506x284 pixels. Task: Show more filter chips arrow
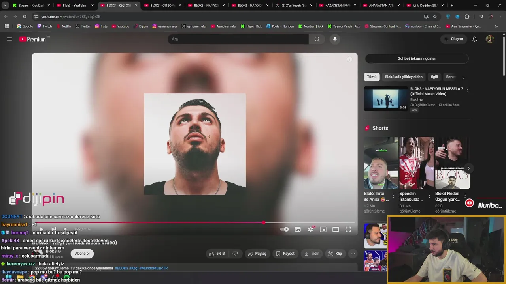click(x=463, y=77)
